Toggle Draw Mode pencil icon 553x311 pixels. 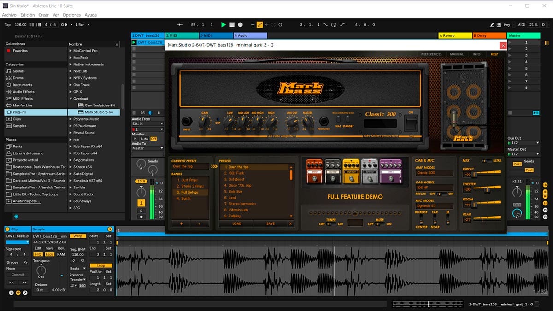click(x=492, y=24)
